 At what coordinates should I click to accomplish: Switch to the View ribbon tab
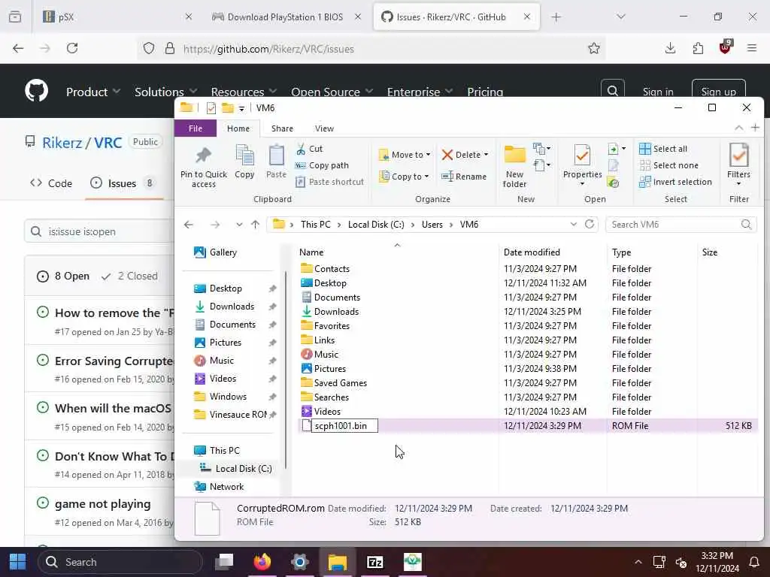click(325, 128)
